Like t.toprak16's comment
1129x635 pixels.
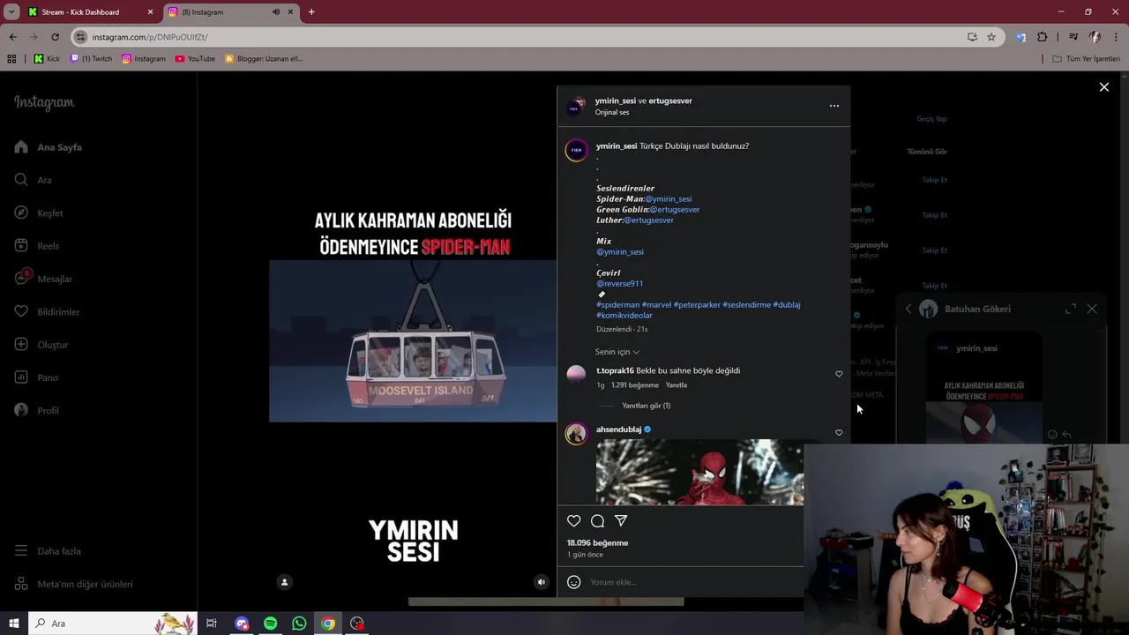coord(839,374)
